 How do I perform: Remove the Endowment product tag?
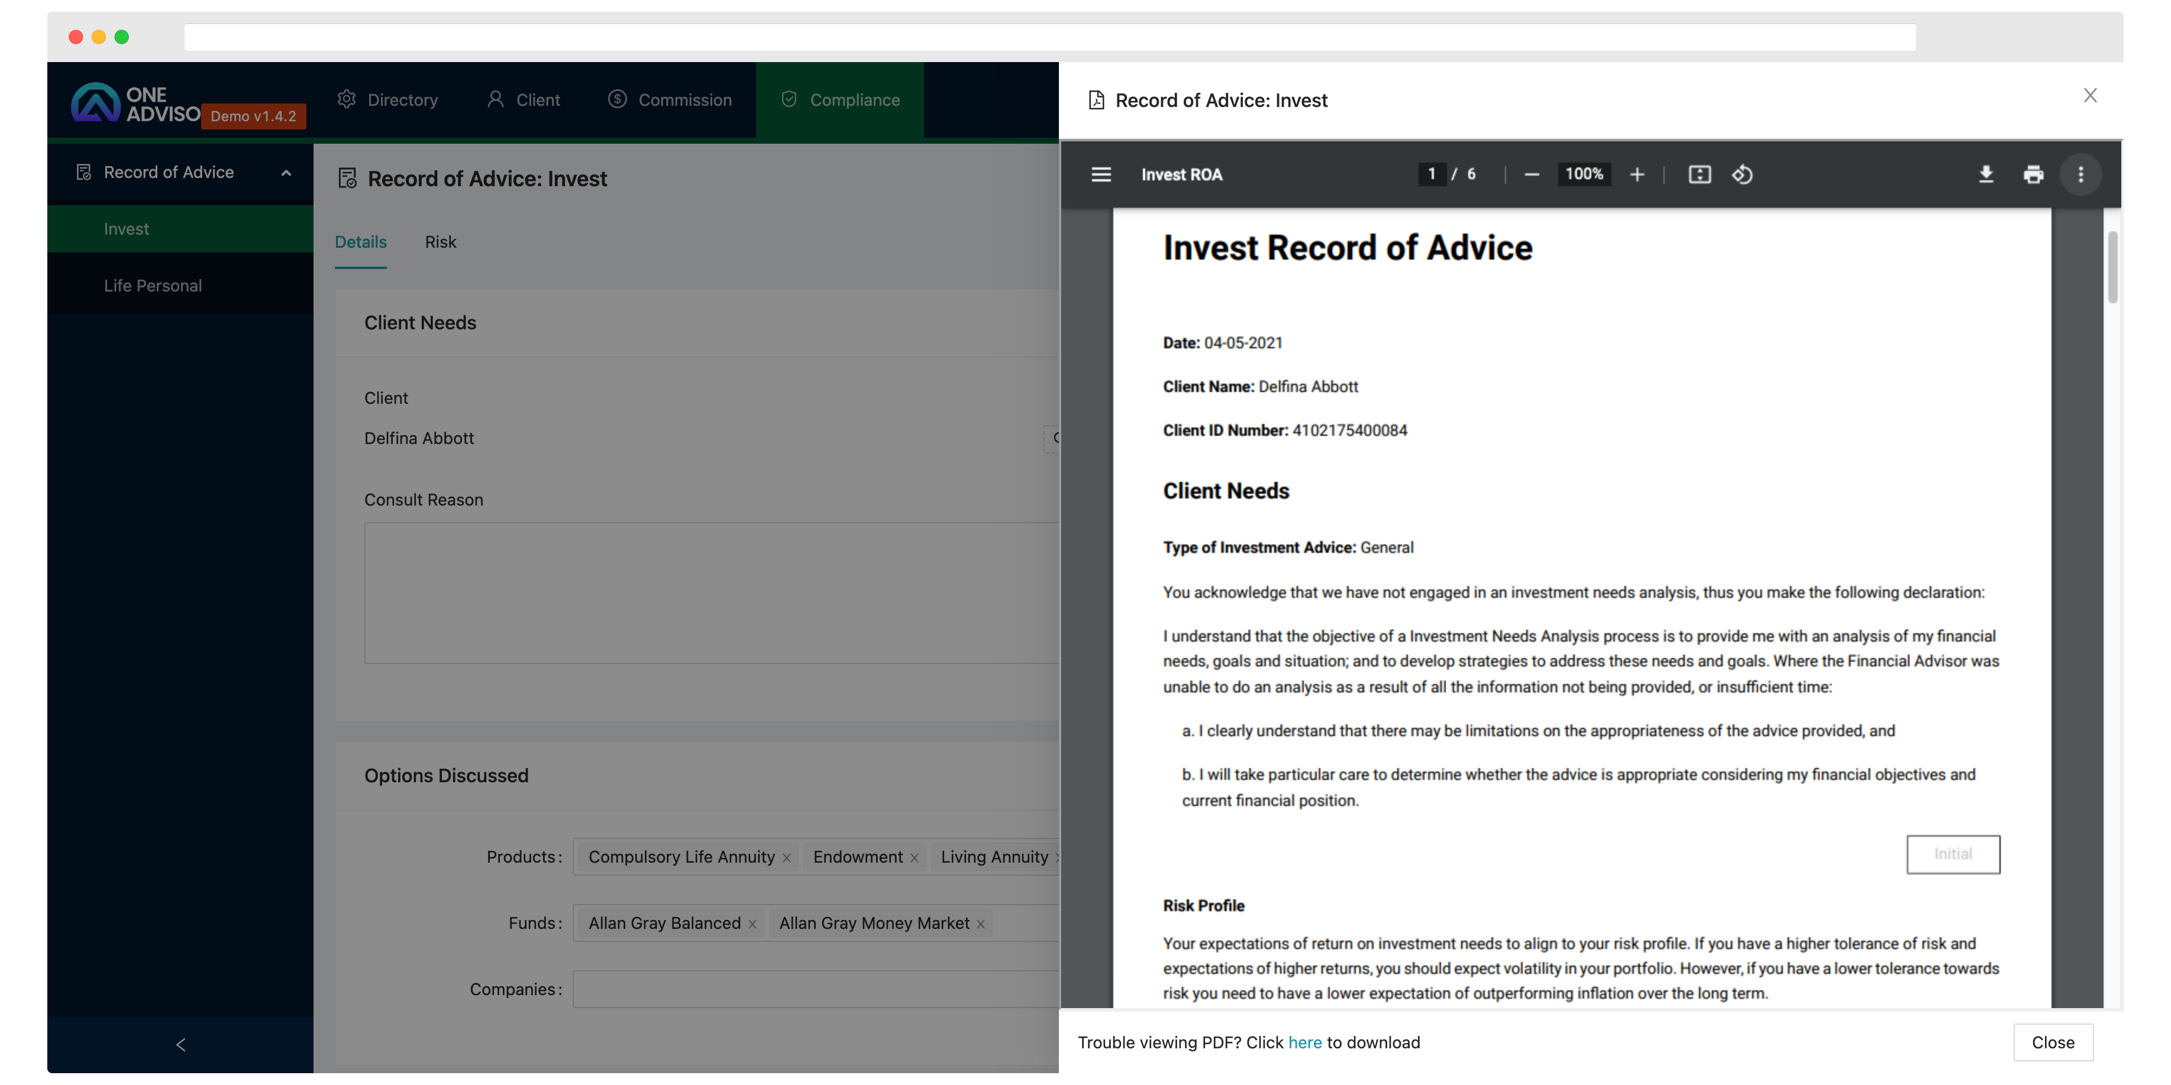click(x=915, y=857)
